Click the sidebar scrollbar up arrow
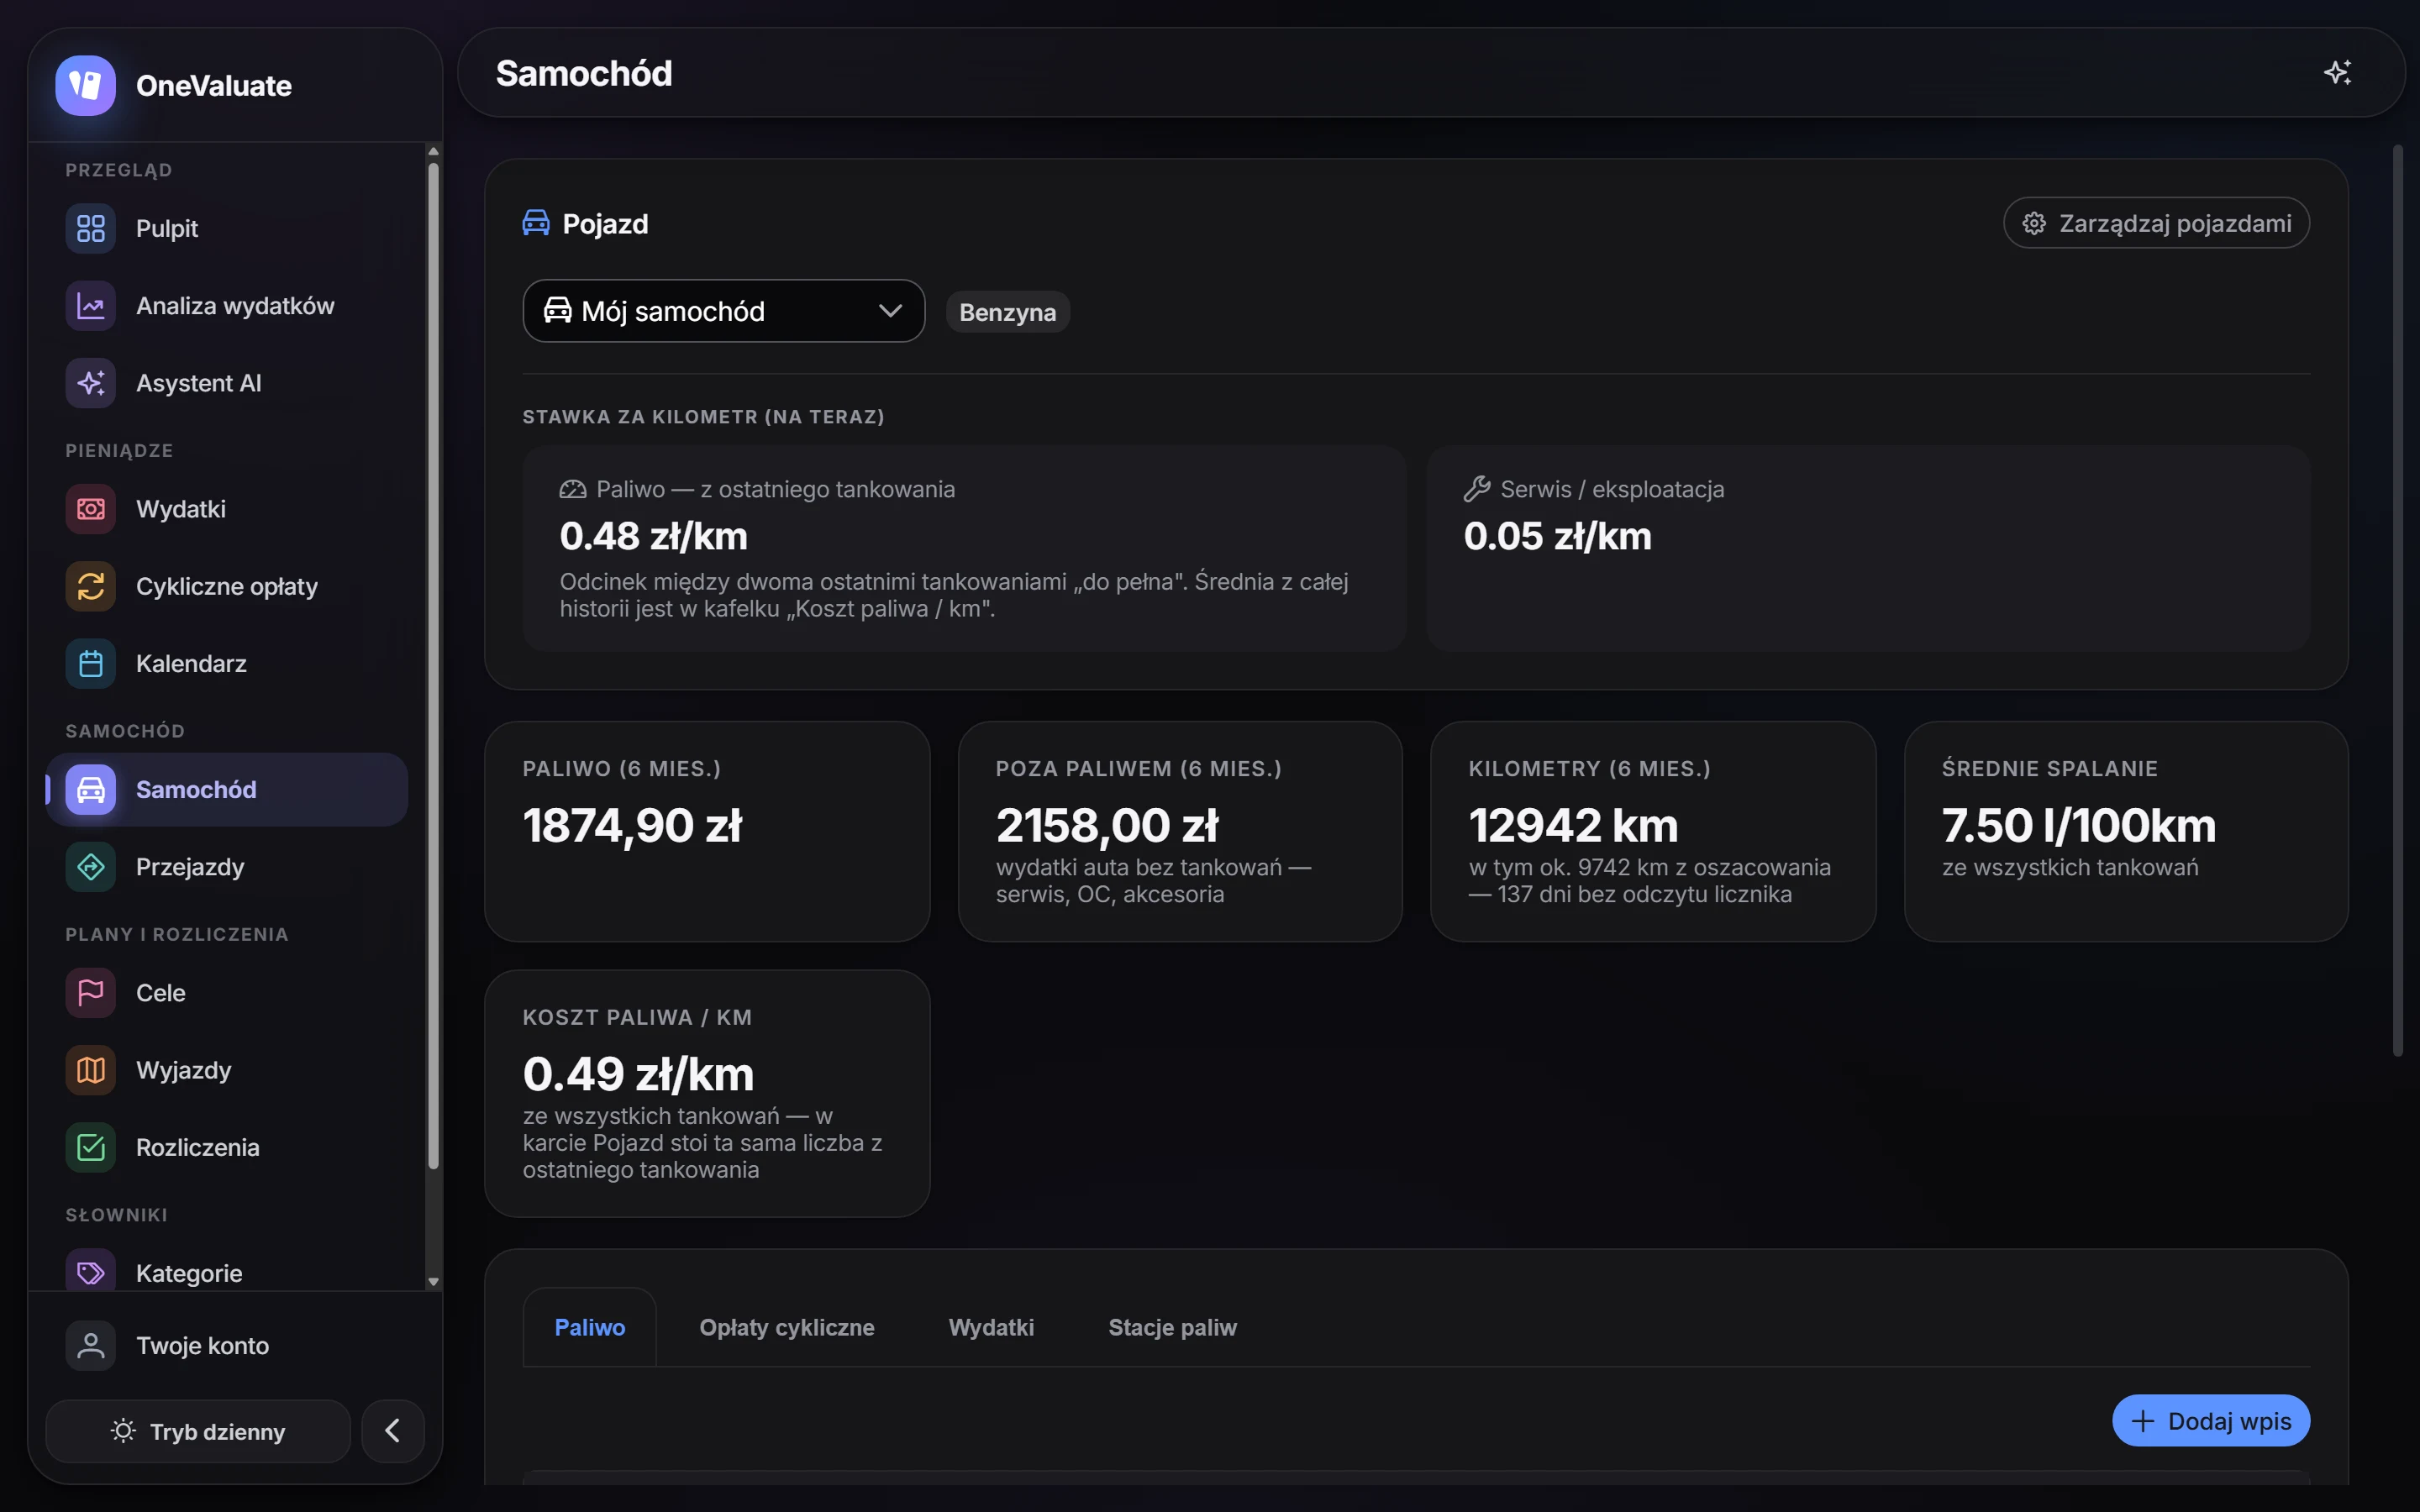Screen dimensions: 2420x1512 click(433, 152)
